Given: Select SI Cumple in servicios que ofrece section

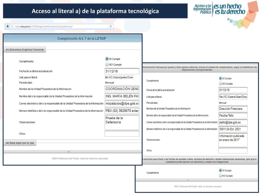Looking at the screenshot, I should tap(220, 170).
